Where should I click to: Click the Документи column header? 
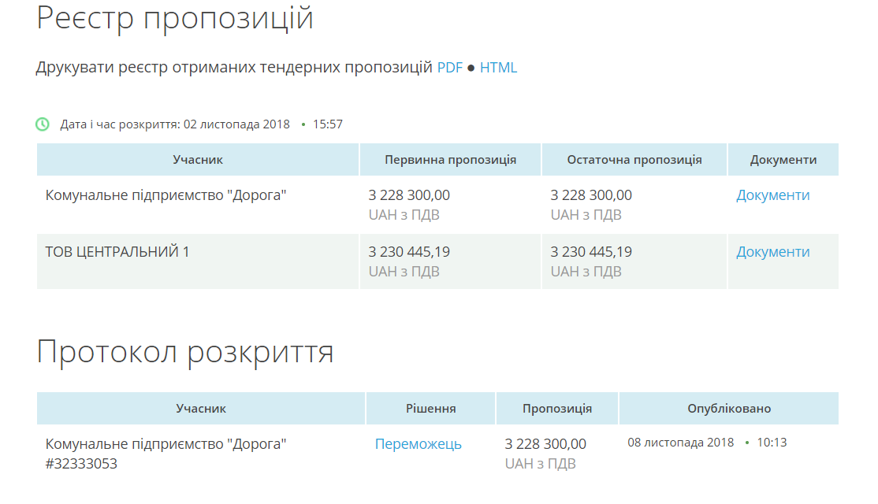(783, 160)
